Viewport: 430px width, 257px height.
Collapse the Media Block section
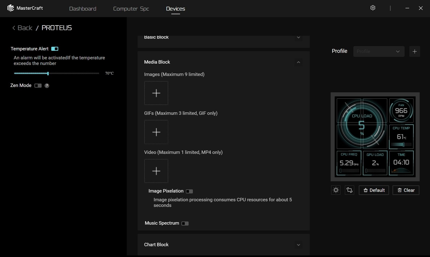click(x=298, y=62)
